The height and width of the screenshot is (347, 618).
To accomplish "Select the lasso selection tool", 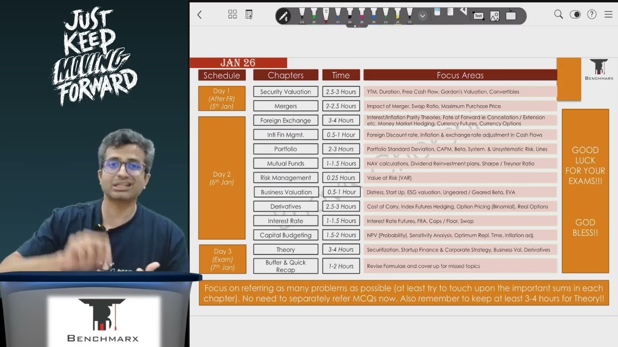I will tap(511, 16).
